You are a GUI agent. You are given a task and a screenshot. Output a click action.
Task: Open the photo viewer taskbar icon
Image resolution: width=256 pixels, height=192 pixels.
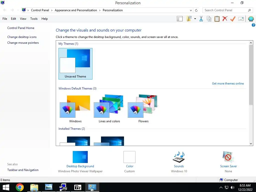pyautogui.click(x=49, y=187)
